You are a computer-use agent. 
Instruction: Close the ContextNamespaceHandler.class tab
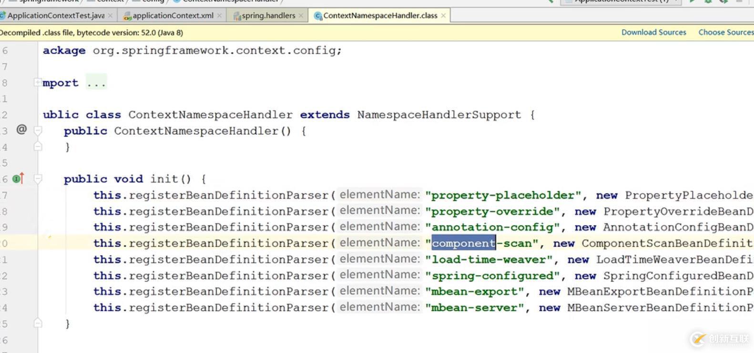point(443,16)
